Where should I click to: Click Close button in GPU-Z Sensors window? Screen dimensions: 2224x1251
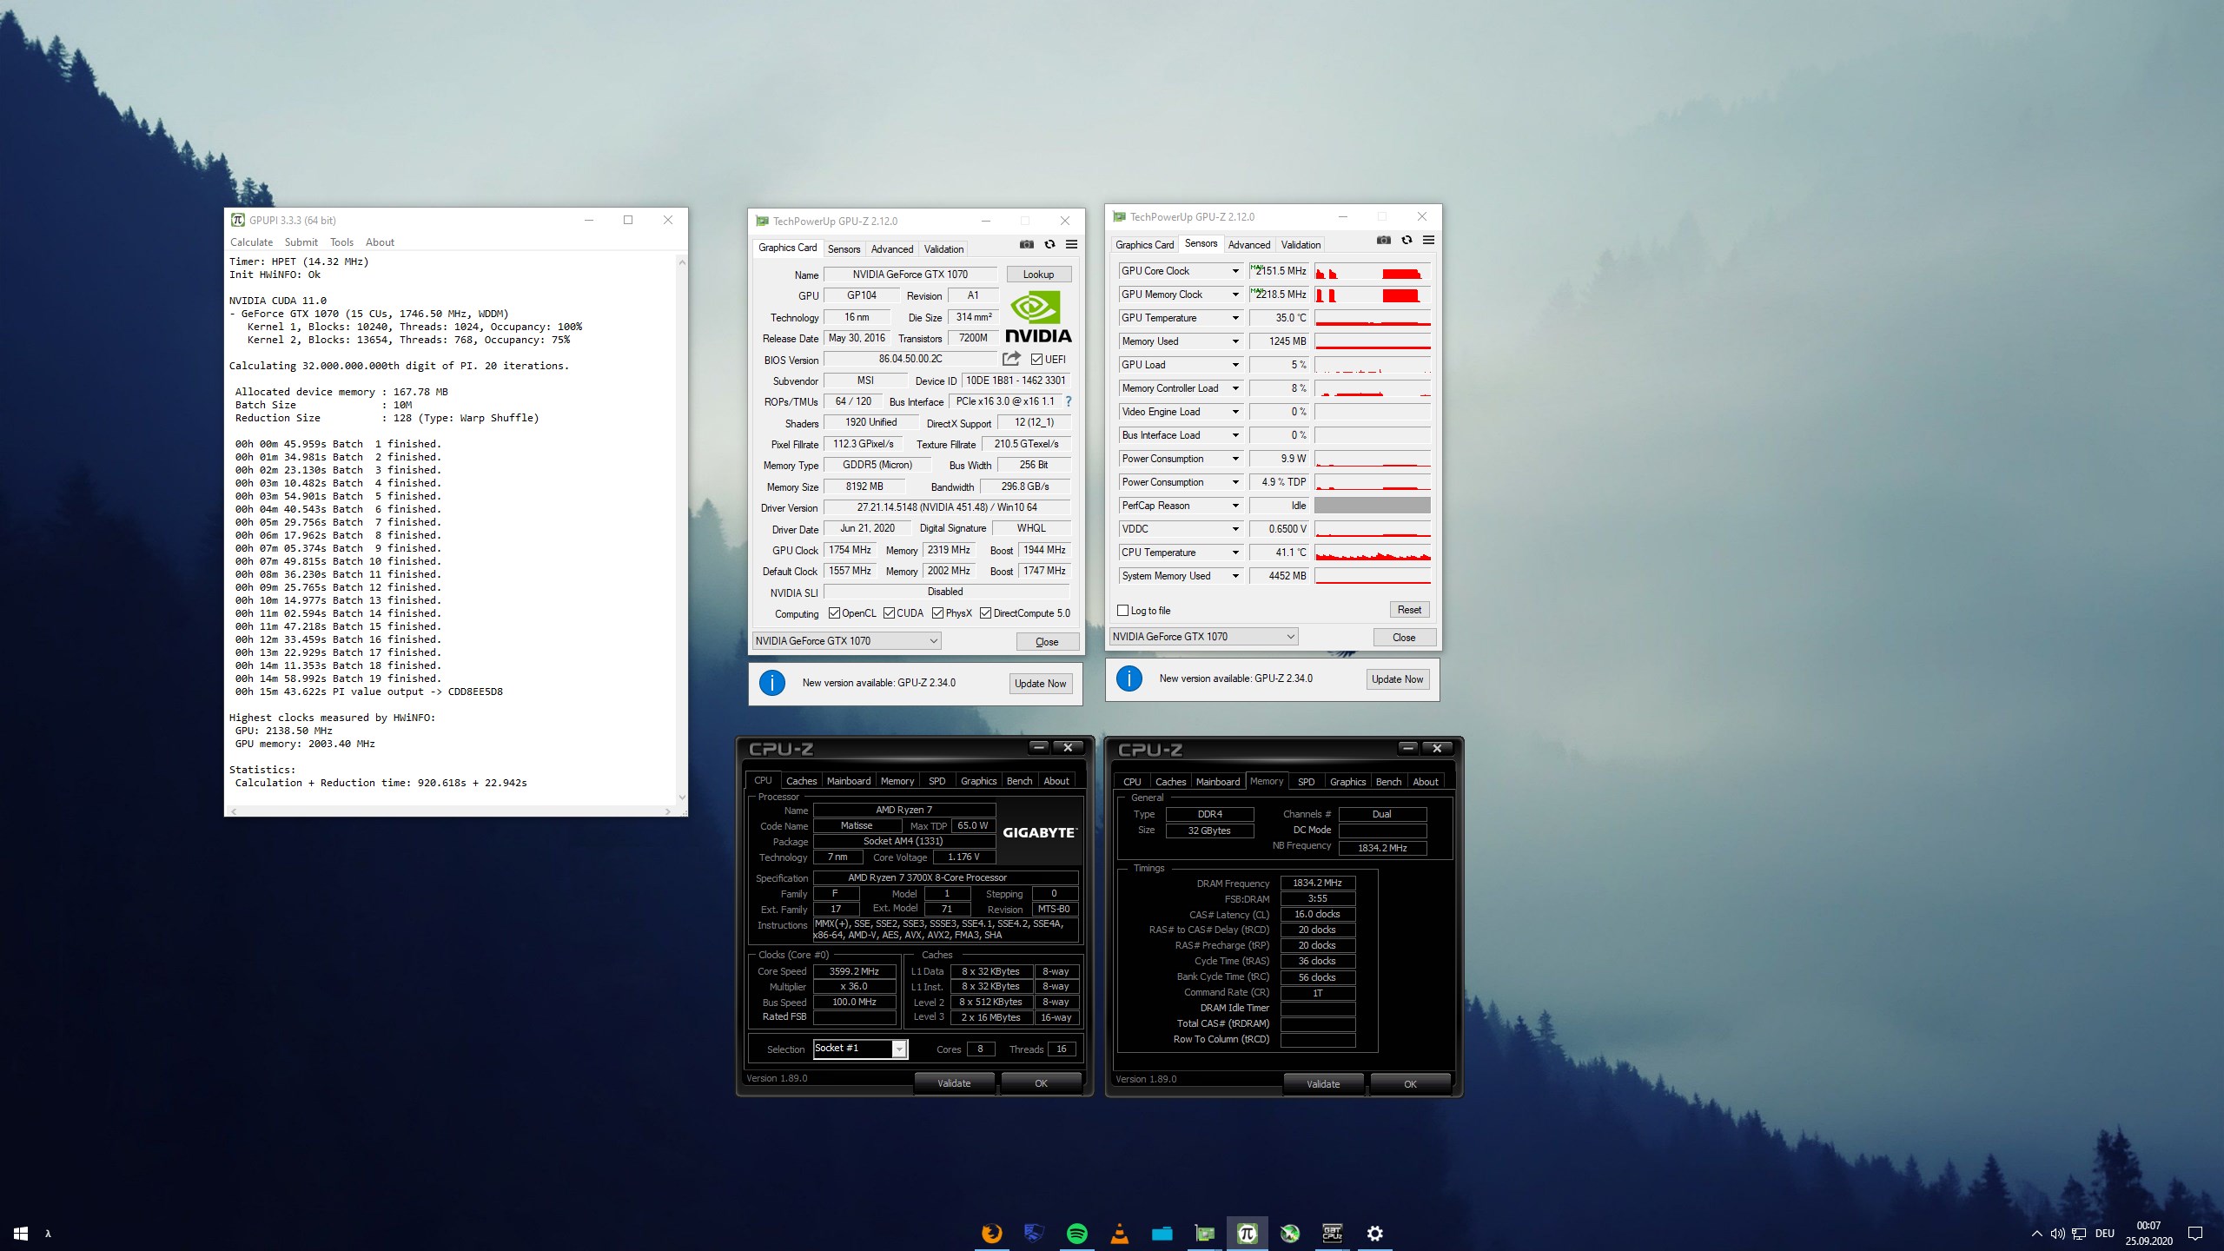coord(1404,638)
